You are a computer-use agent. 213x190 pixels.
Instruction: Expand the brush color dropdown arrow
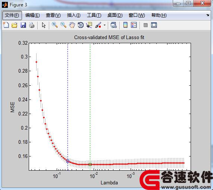point(104,25)
